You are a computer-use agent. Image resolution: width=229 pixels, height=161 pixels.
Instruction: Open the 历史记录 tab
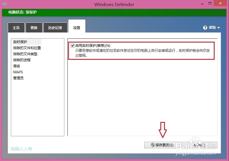55,28
